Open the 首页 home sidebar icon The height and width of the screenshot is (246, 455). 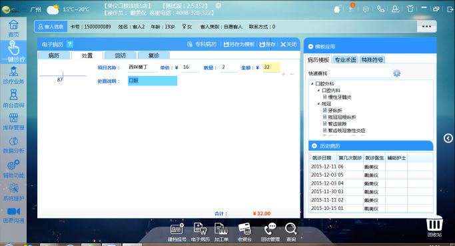tap(13, 29)
